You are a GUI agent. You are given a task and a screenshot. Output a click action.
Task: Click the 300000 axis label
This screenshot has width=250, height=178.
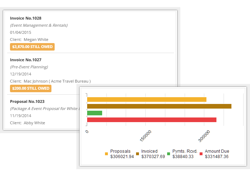click(204, 136)
